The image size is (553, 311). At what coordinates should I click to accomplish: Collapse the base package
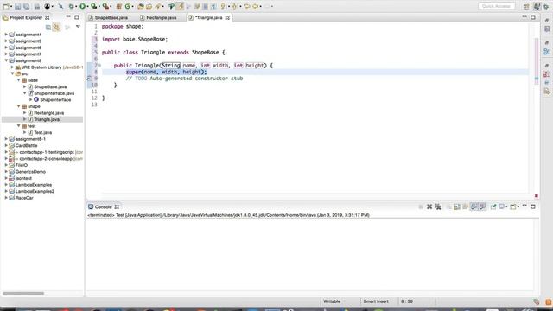19,80
